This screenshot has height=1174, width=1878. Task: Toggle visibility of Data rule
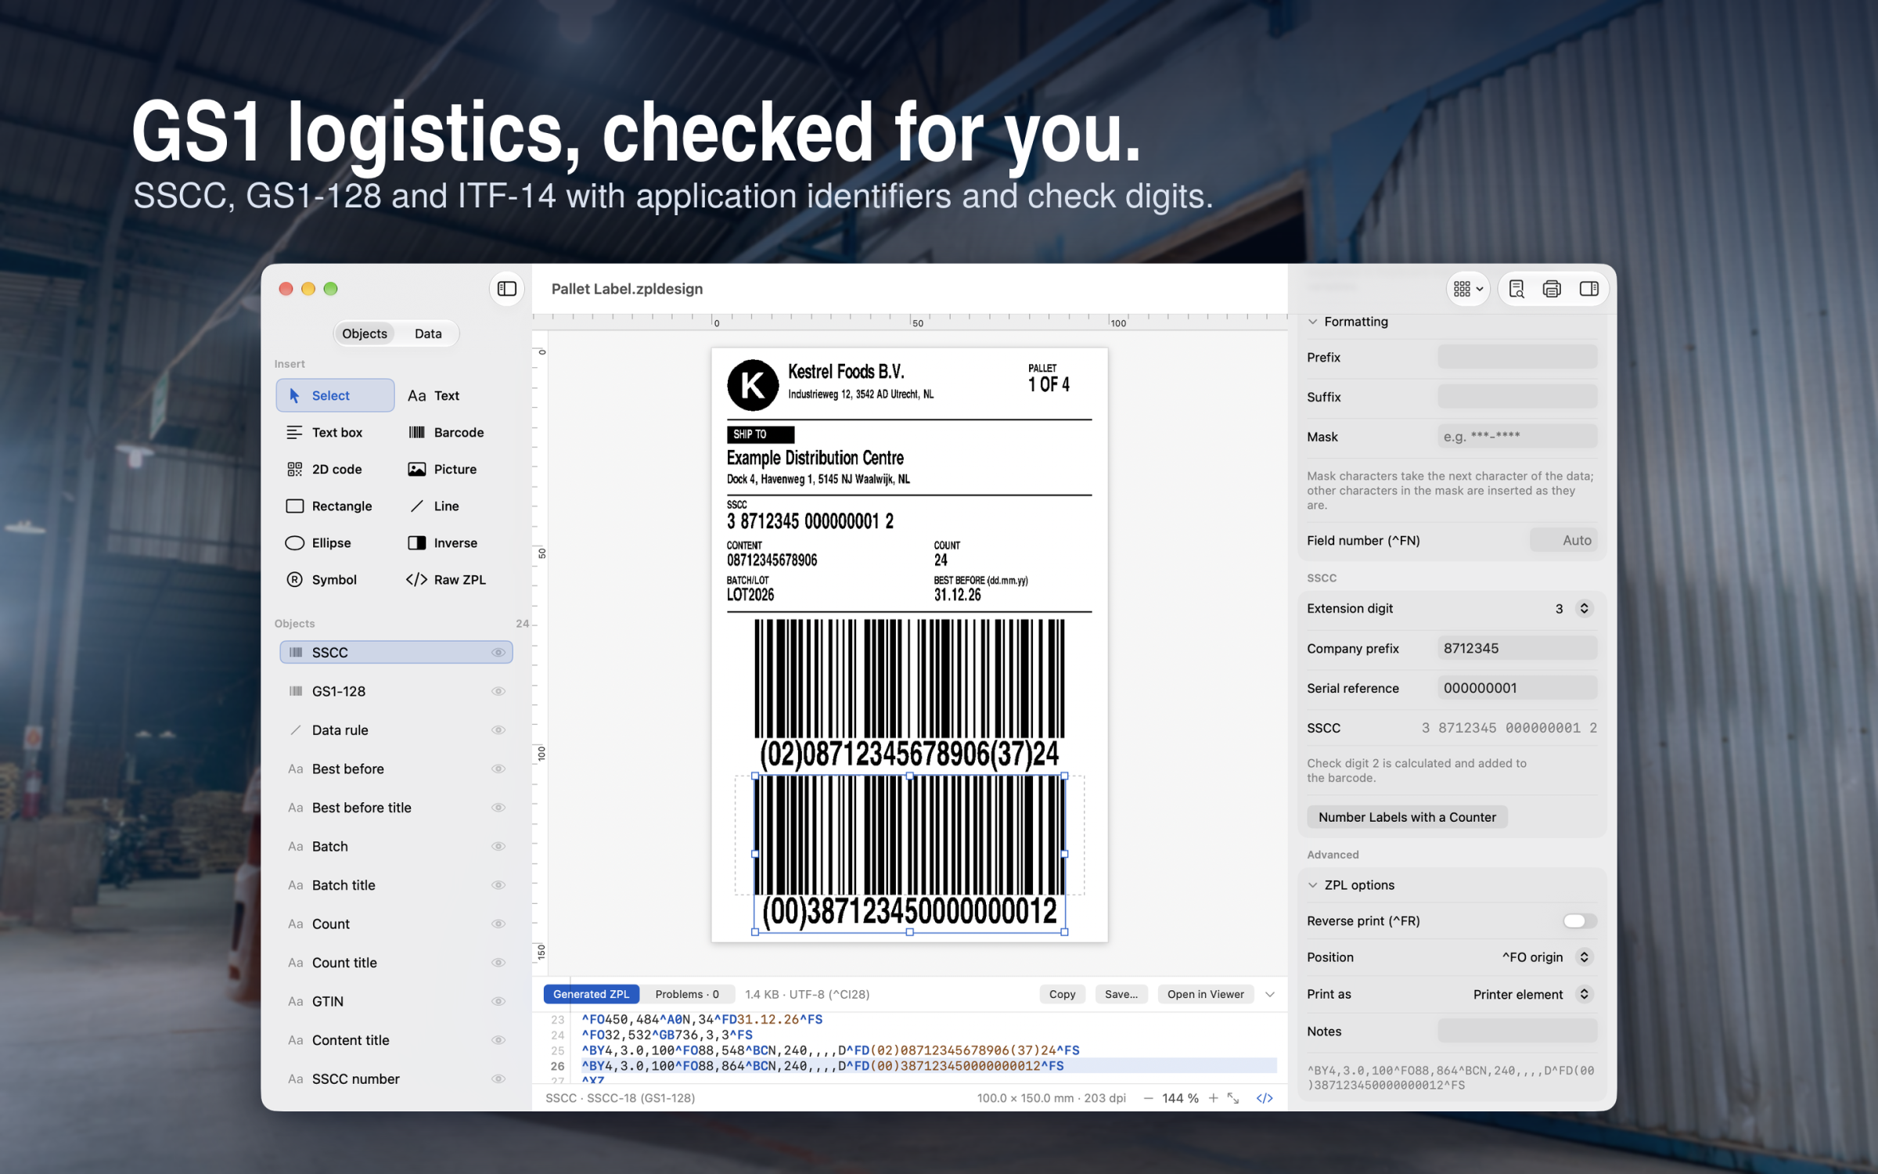[x=498, y=729]
